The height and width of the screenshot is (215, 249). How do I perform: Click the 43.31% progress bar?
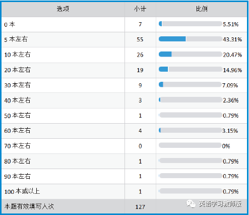pyautogui.click(x=191, y=39)
